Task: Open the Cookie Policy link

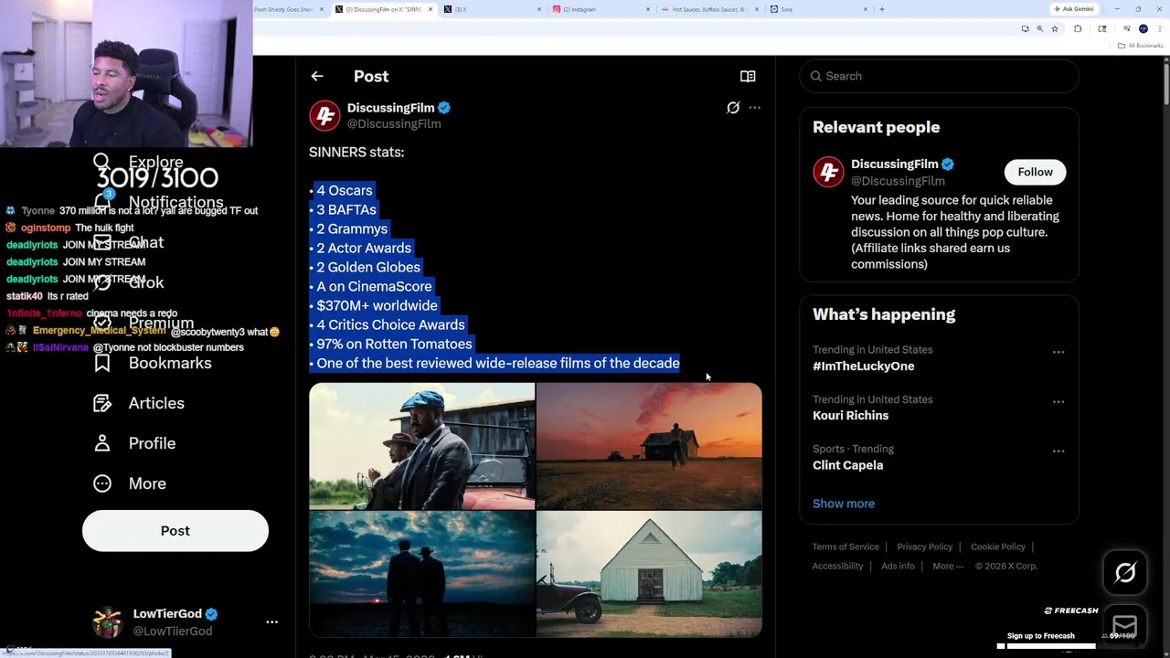Action: pos(997,547)
